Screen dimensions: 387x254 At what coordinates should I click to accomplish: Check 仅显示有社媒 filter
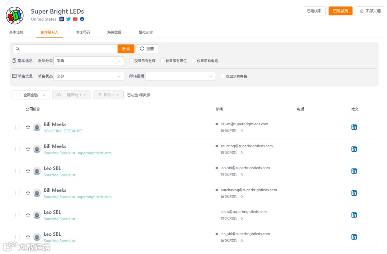coord(132,61)
